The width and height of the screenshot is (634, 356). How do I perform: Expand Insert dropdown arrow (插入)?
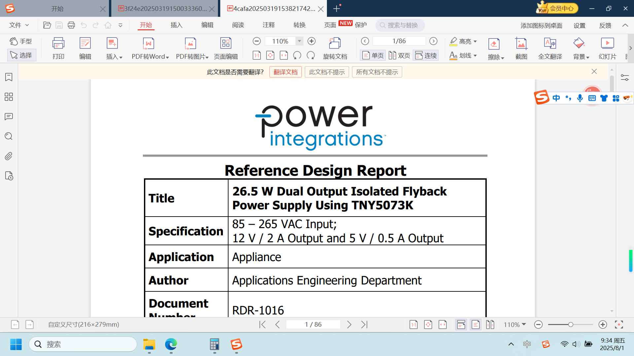(x=121, y=57)
